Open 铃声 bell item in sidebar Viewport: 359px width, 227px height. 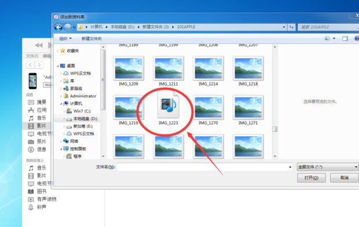tap(37, 207)
